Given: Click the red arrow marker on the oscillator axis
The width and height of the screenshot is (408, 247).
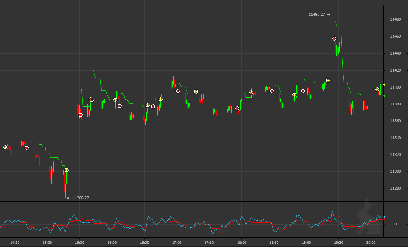Looking at the screenshot, I should pos(384,219).
